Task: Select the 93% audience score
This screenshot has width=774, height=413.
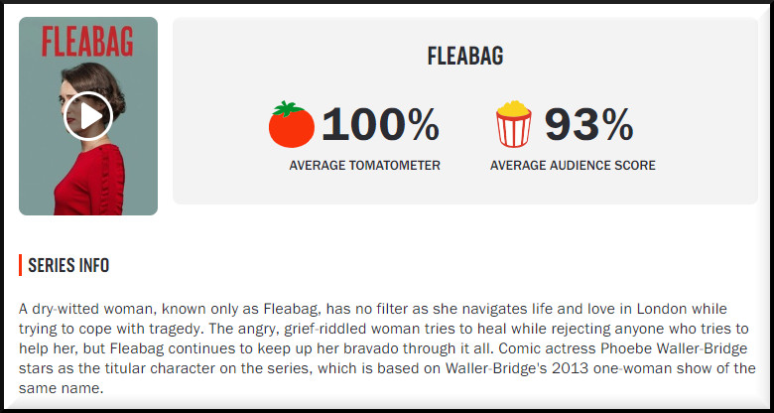Action: click(588, 125)
